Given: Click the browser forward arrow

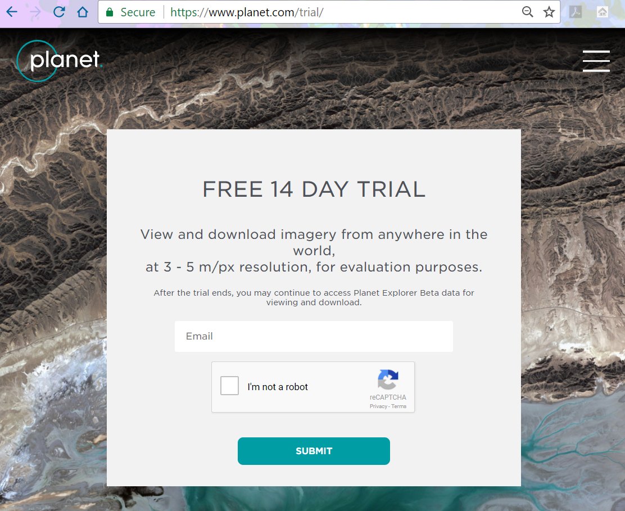Looking at the screenshot, I should point(35,12).
